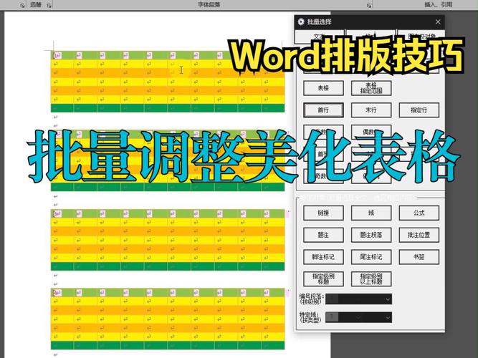478x358 pixels.
Task: Click the 链接 button
Action: point(323,213)
